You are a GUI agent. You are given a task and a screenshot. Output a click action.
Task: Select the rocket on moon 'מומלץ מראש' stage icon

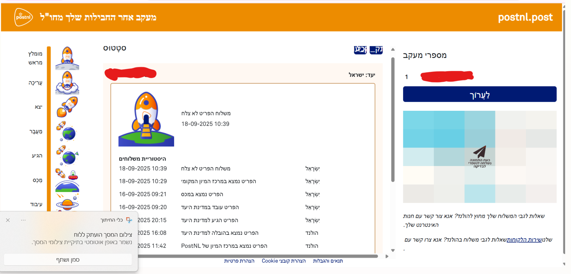pyautogui.click(x=67, y=58)
